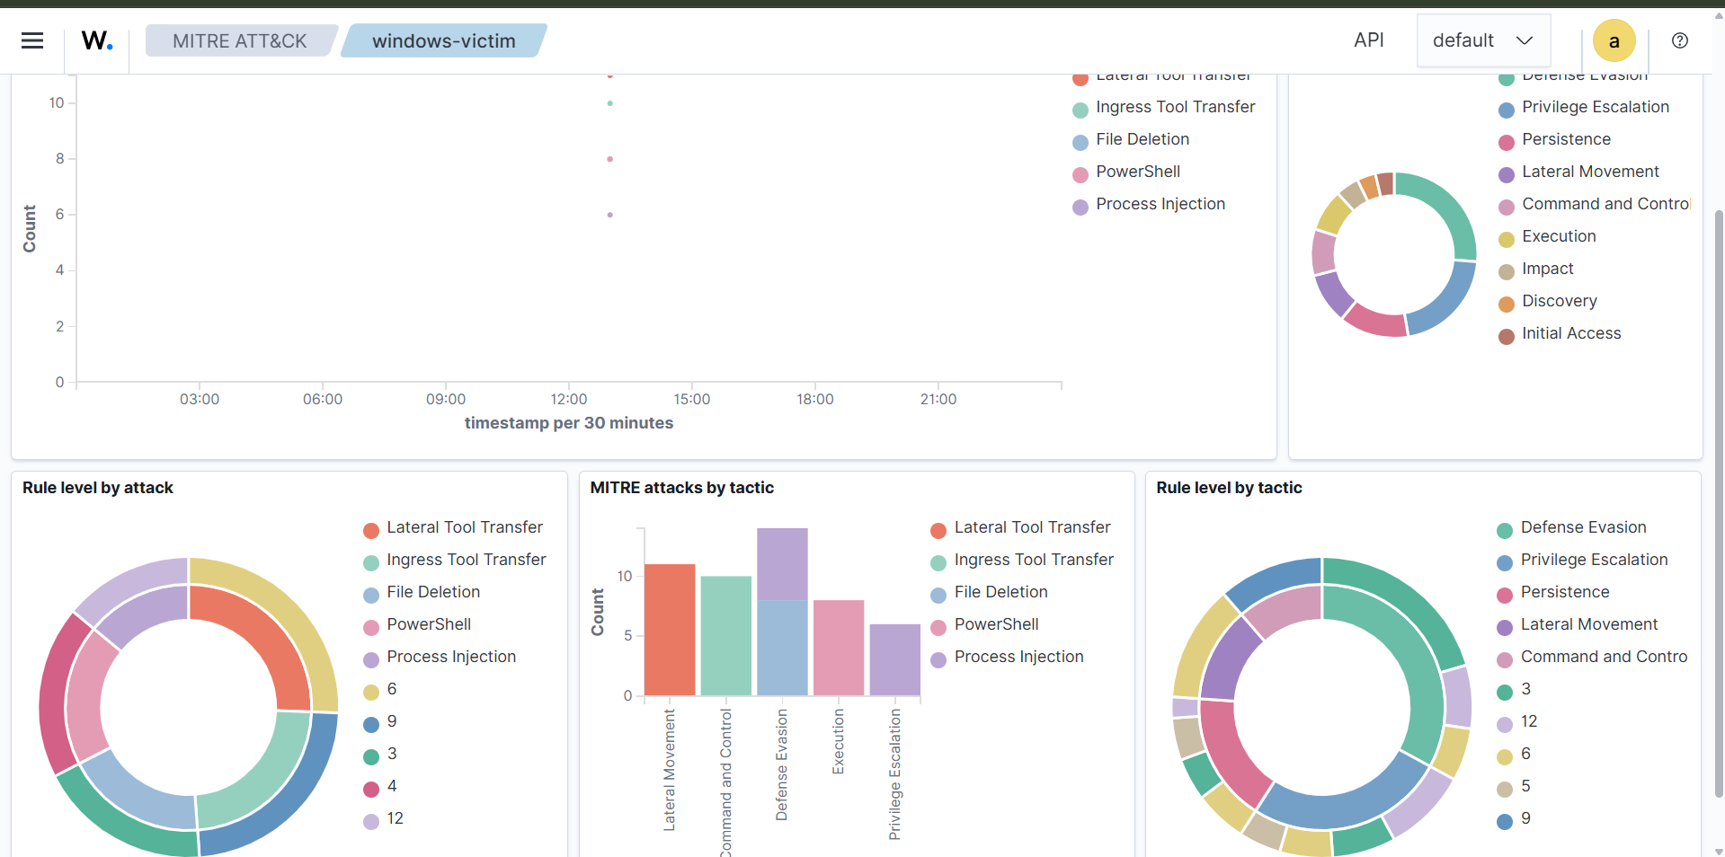The width and height of the screenshot is (1725, 857).
Task: Open the default API selector dropdown
Action: pos(1483,40)
